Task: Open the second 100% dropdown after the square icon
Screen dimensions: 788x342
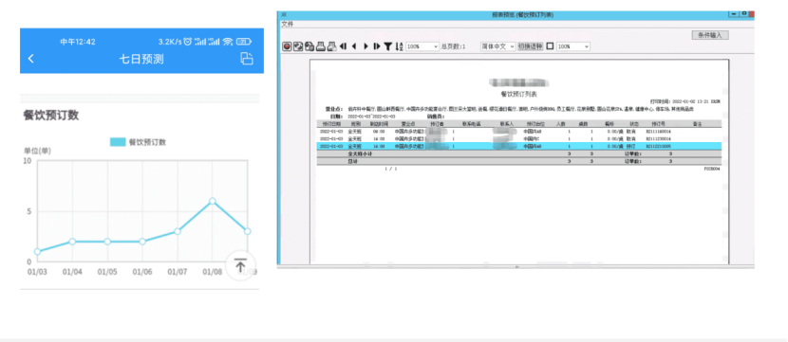Action: coord(572,46)
